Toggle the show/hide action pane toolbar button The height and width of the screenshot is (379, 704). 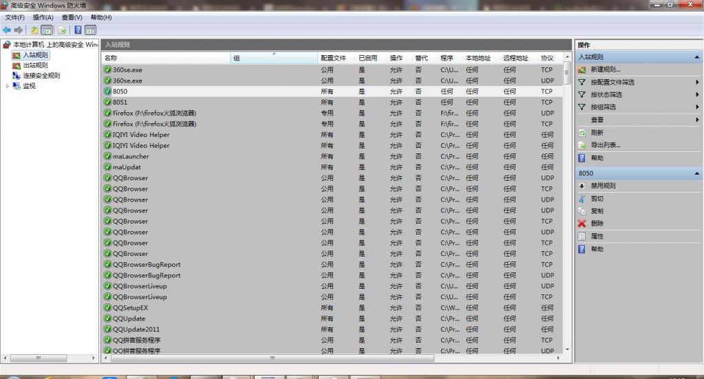coord(90,30)
